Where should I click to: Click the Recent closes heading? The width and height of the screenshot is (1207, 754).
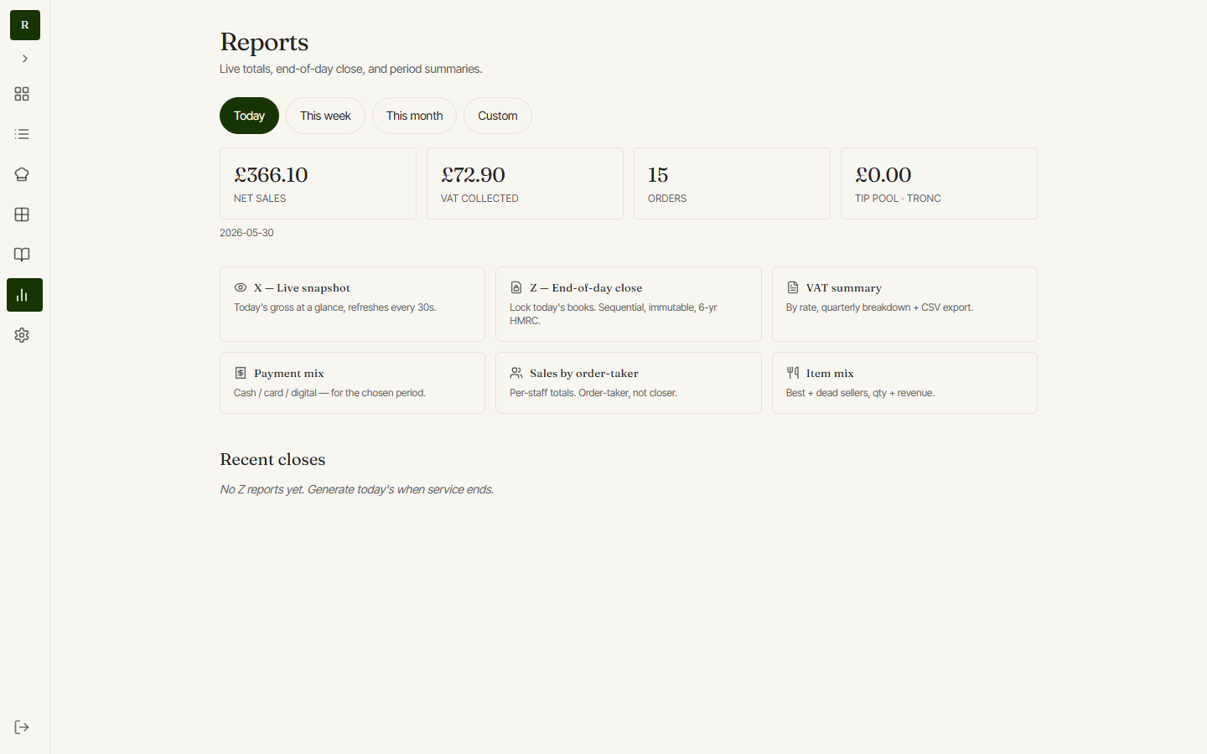tap(272, 459)
